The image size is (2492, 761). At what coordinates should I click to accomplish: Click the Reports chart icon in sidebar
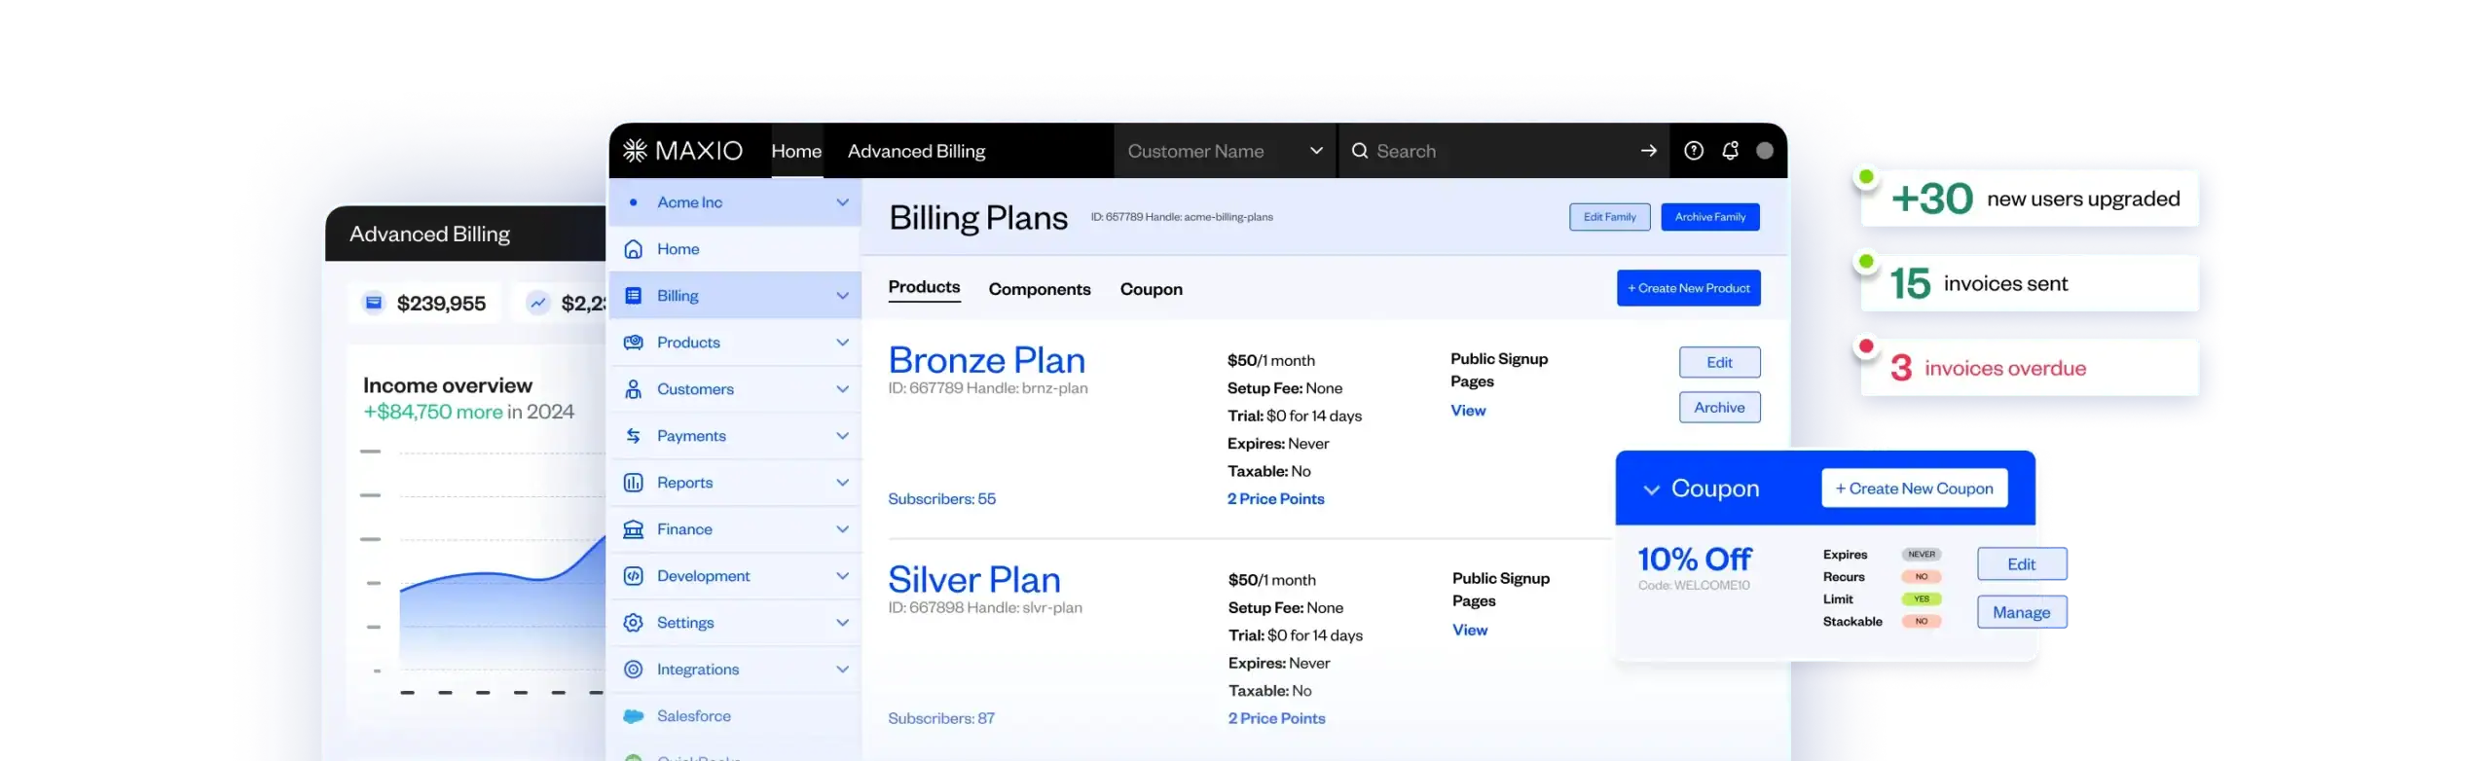tap(634, 483)
